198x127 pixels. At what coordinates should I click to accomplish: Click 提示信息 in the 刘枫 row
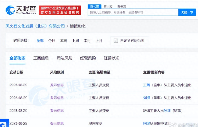[x=57, y=98]
